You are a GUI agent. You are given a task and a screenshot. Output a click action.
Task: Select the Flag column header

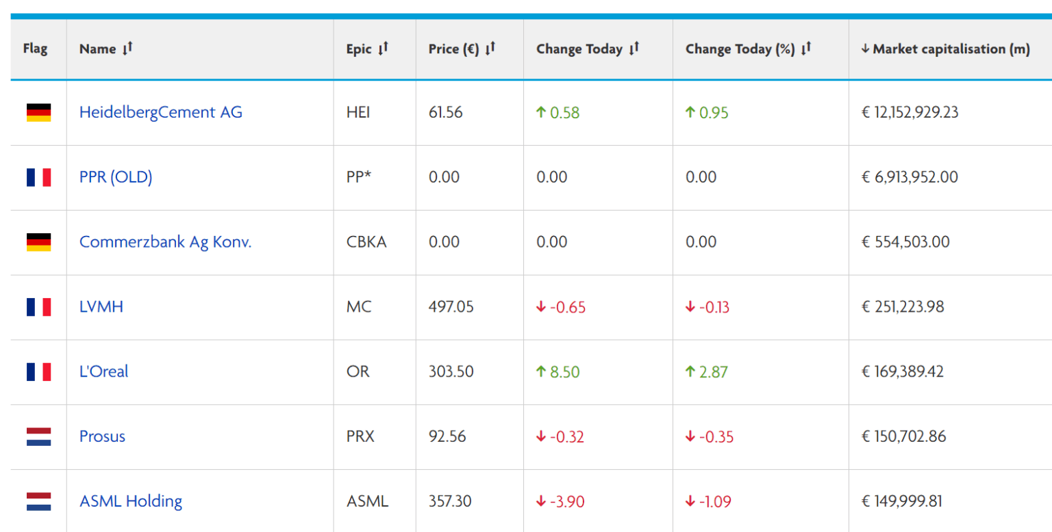pos(36,49)
